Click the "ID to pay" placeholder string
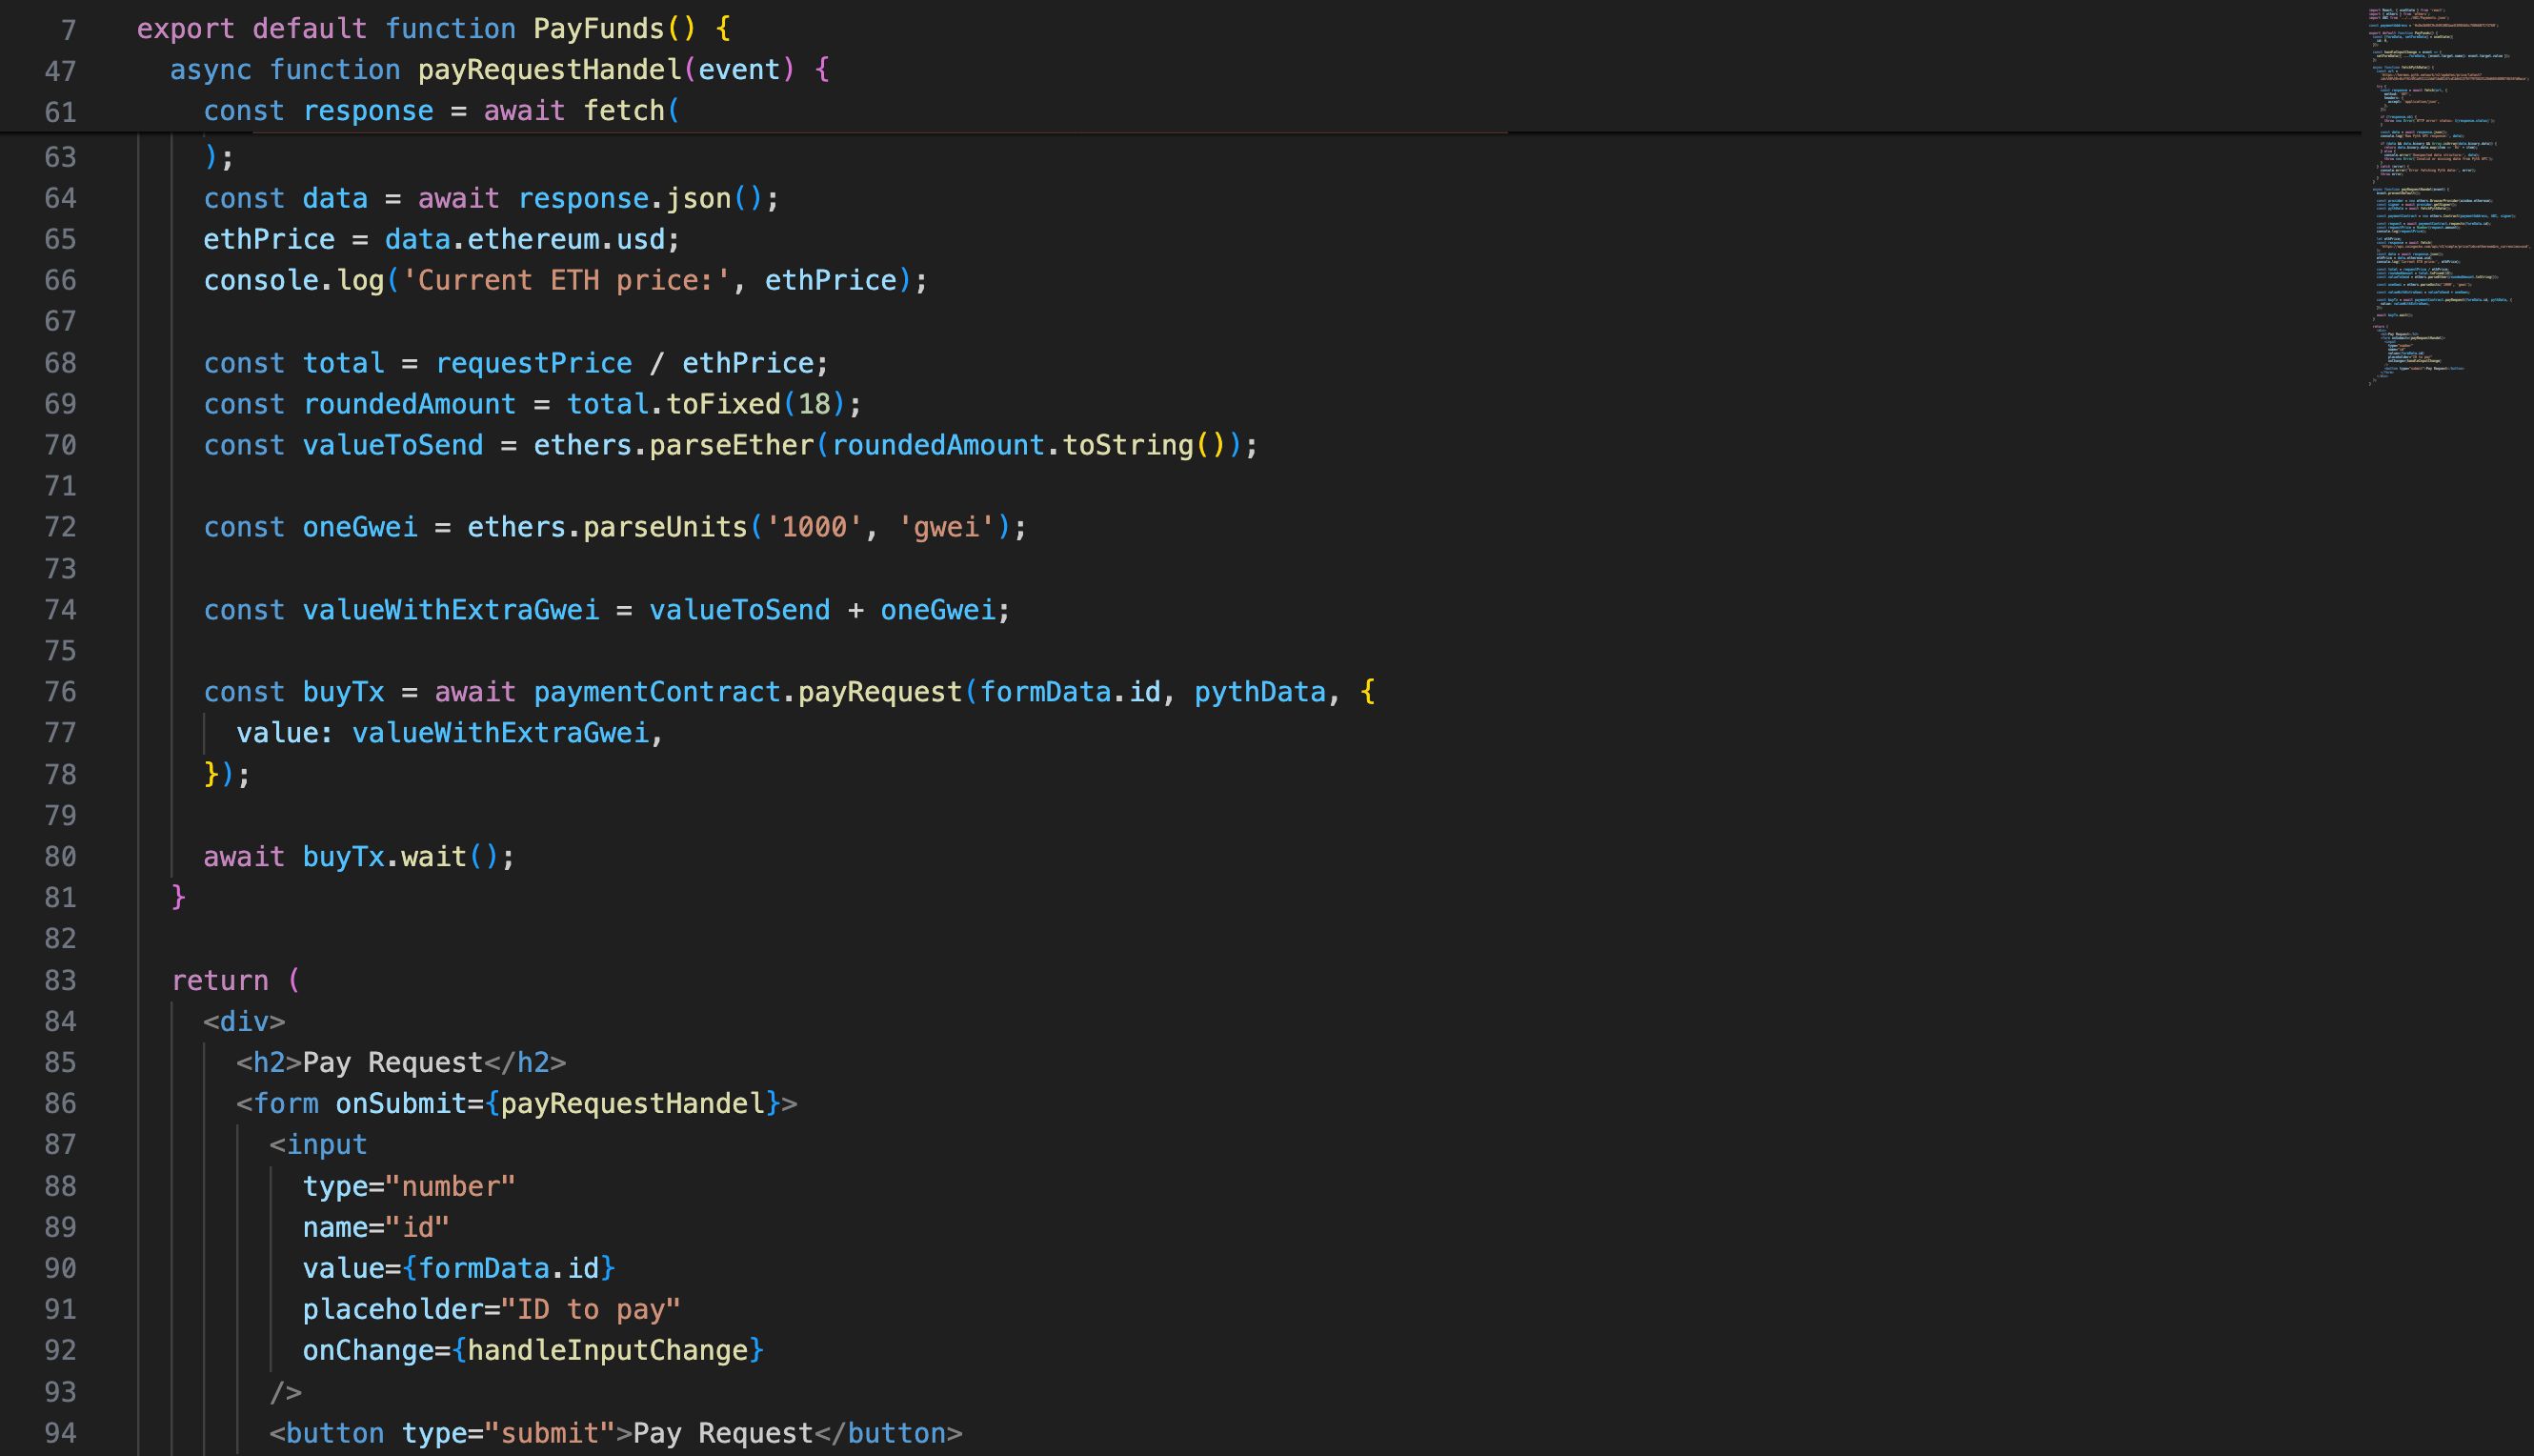The height and width of the screenshot is (1456, 2534). tap(591, 1309)
